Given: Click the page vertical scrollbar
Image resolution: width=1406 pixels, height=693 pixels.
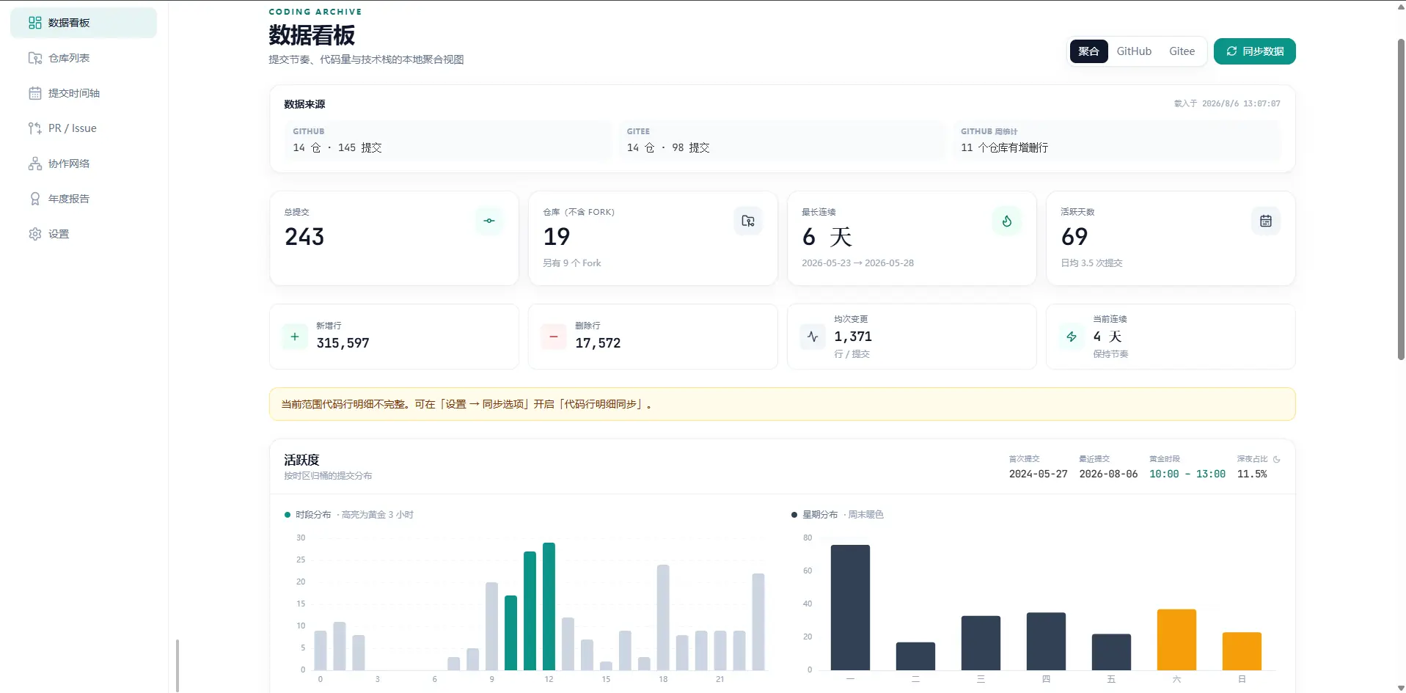Looking at the screenshot, I should coord(1400,198).
